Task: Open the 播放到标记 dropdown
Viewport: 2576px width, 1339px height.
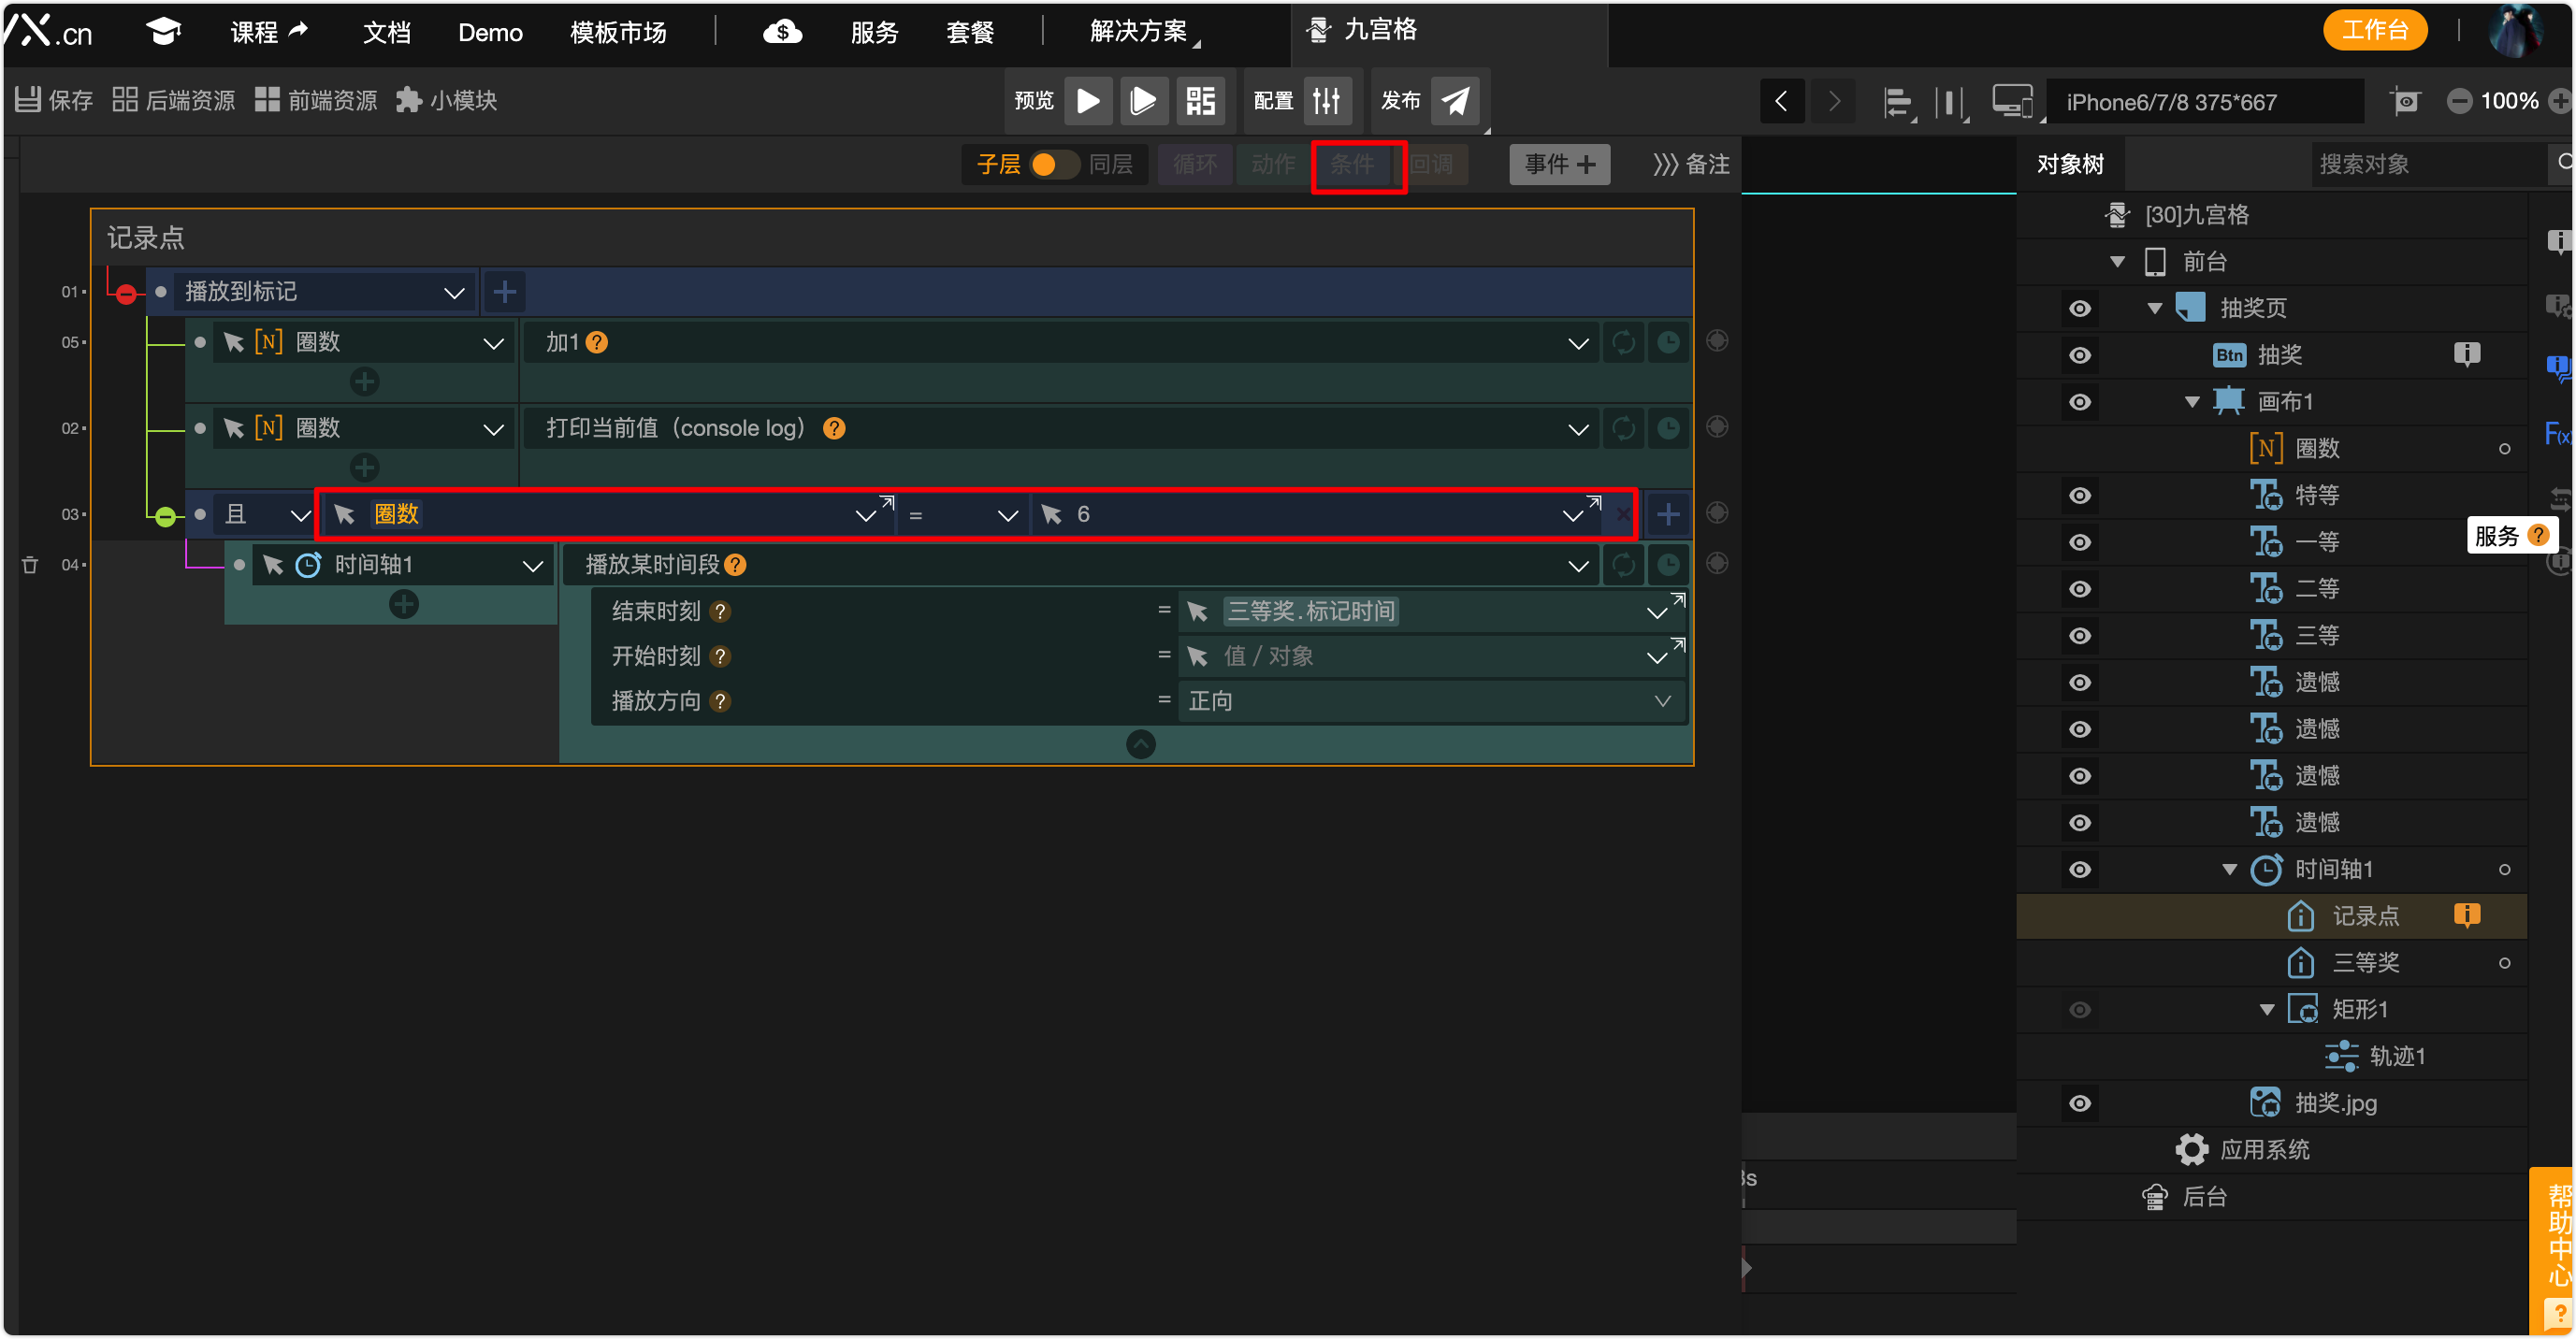Action: (x=454, y=293)
